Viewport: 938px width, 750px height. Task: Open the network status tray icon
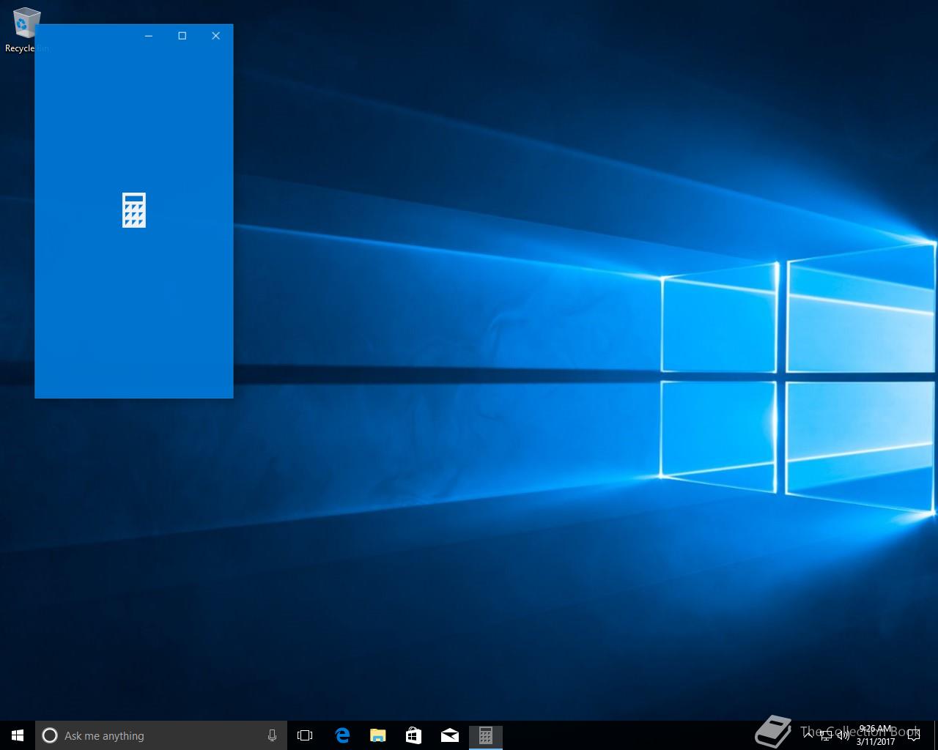(x=826, y=735)
